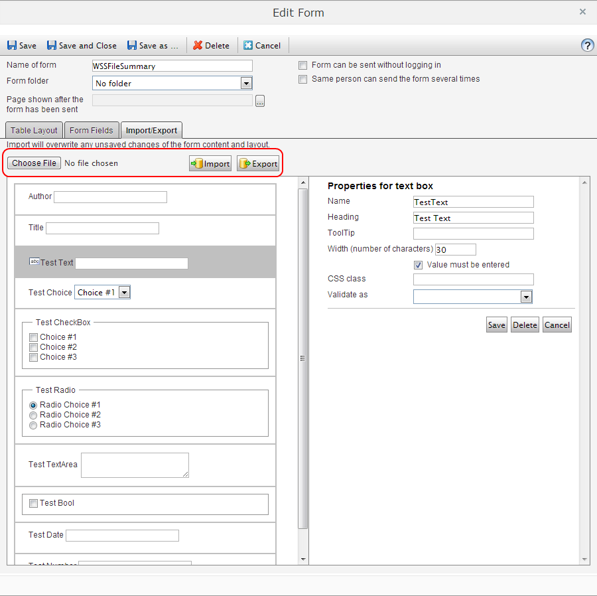Click the Save disk icon in toolbar
This screenshot has height=596, width=597.
(12, 46)
